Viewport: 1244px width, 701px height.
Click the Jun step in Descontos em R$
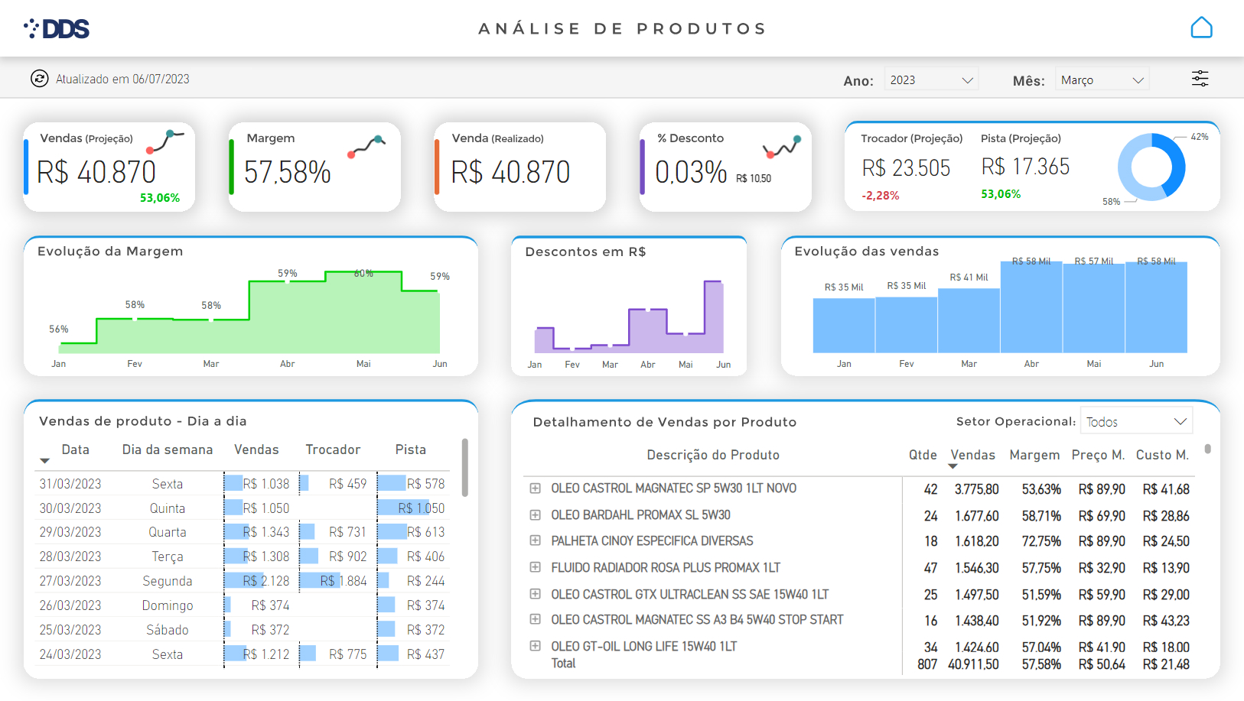714,316
